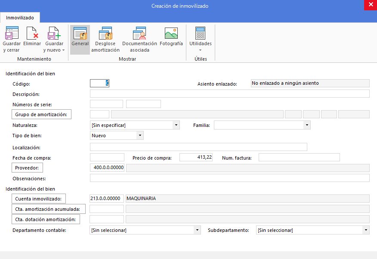Screen dimensions: 377x259
Task: Open Documentación asociada view
Action: coord(139,40)
